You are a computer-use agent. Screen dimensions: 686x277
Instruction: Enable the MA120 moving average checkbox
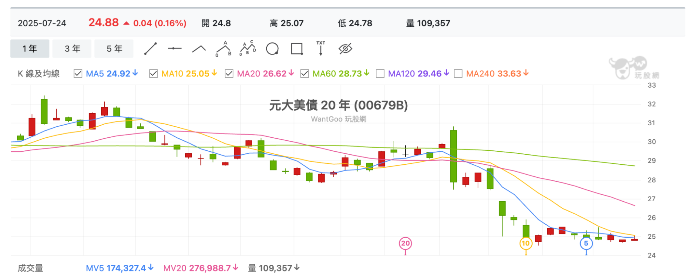tap(380, 74)
